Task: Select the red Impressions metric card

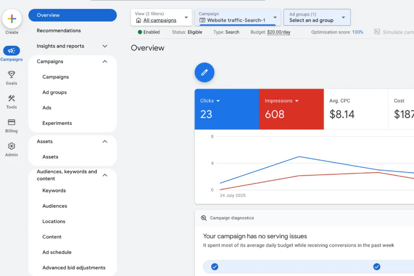Action: coord(291,109)
